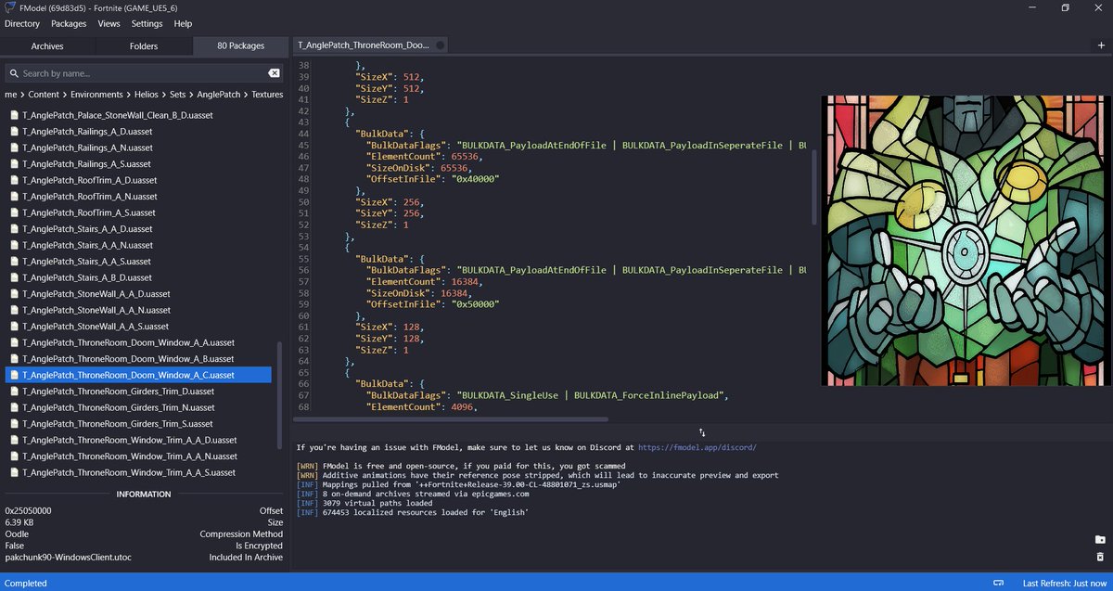
Task: Select T_AnglePatch_ThroneRoom_Window_Trim_A_A_N.uasset
Action: 139,456
